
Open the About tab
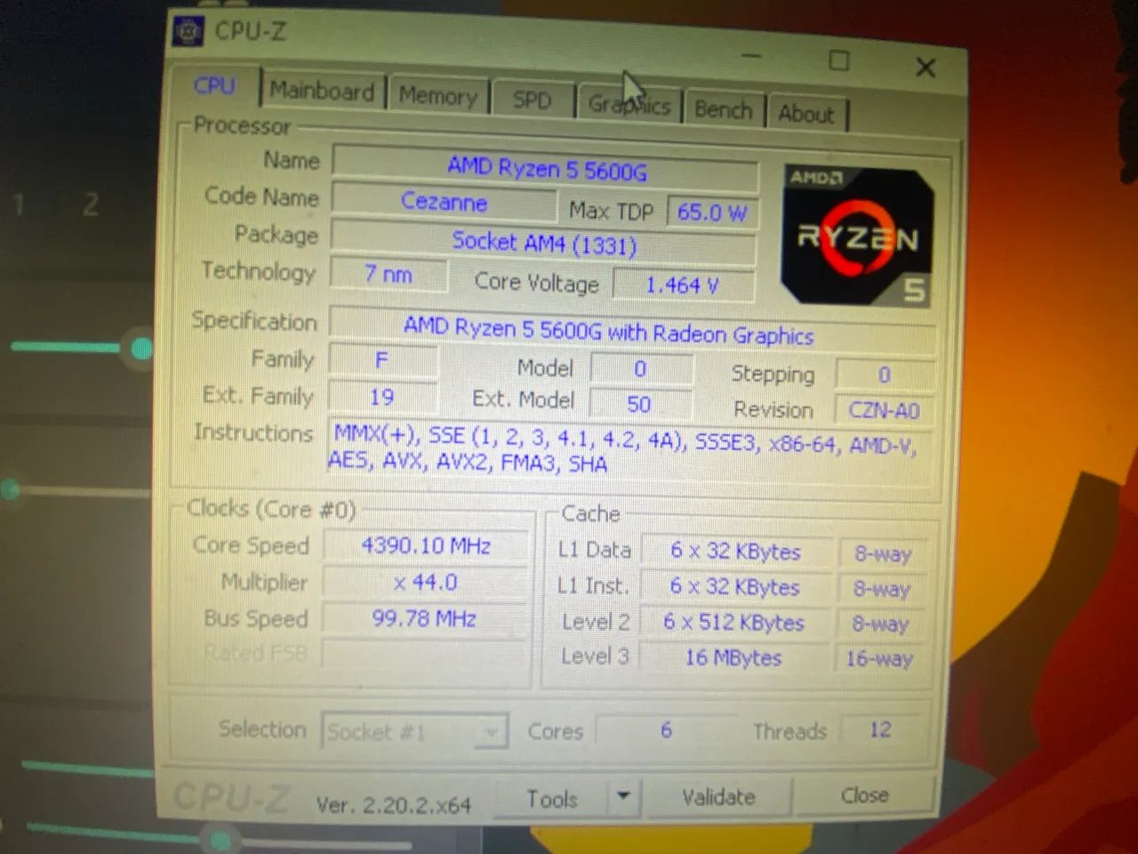(806, 114)
